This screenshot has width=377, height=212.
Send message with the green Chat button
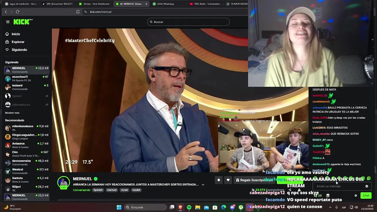[366, 196]
